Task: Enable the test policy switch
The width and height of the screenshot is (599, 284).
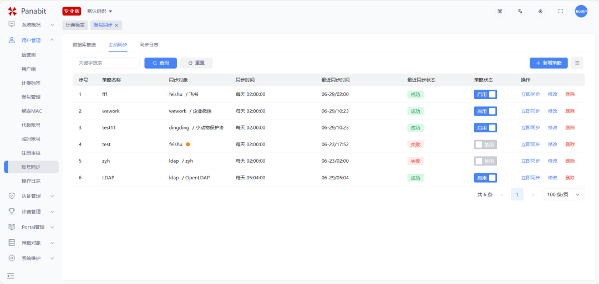Action: tap(485, 144)
